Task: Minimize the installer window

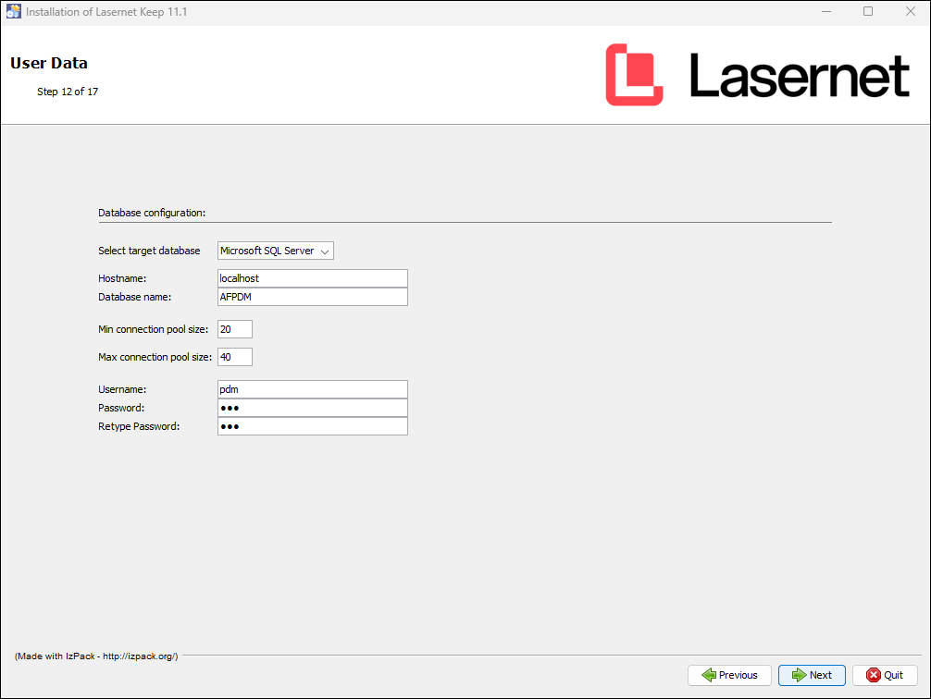Action: pos(825,12)
